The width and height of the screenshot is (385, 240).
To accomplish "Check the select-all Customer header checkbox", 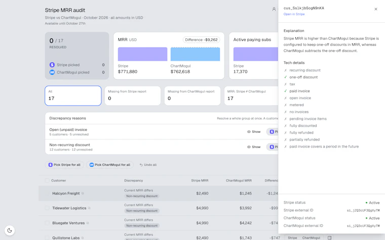I will (x=47, y=181).
